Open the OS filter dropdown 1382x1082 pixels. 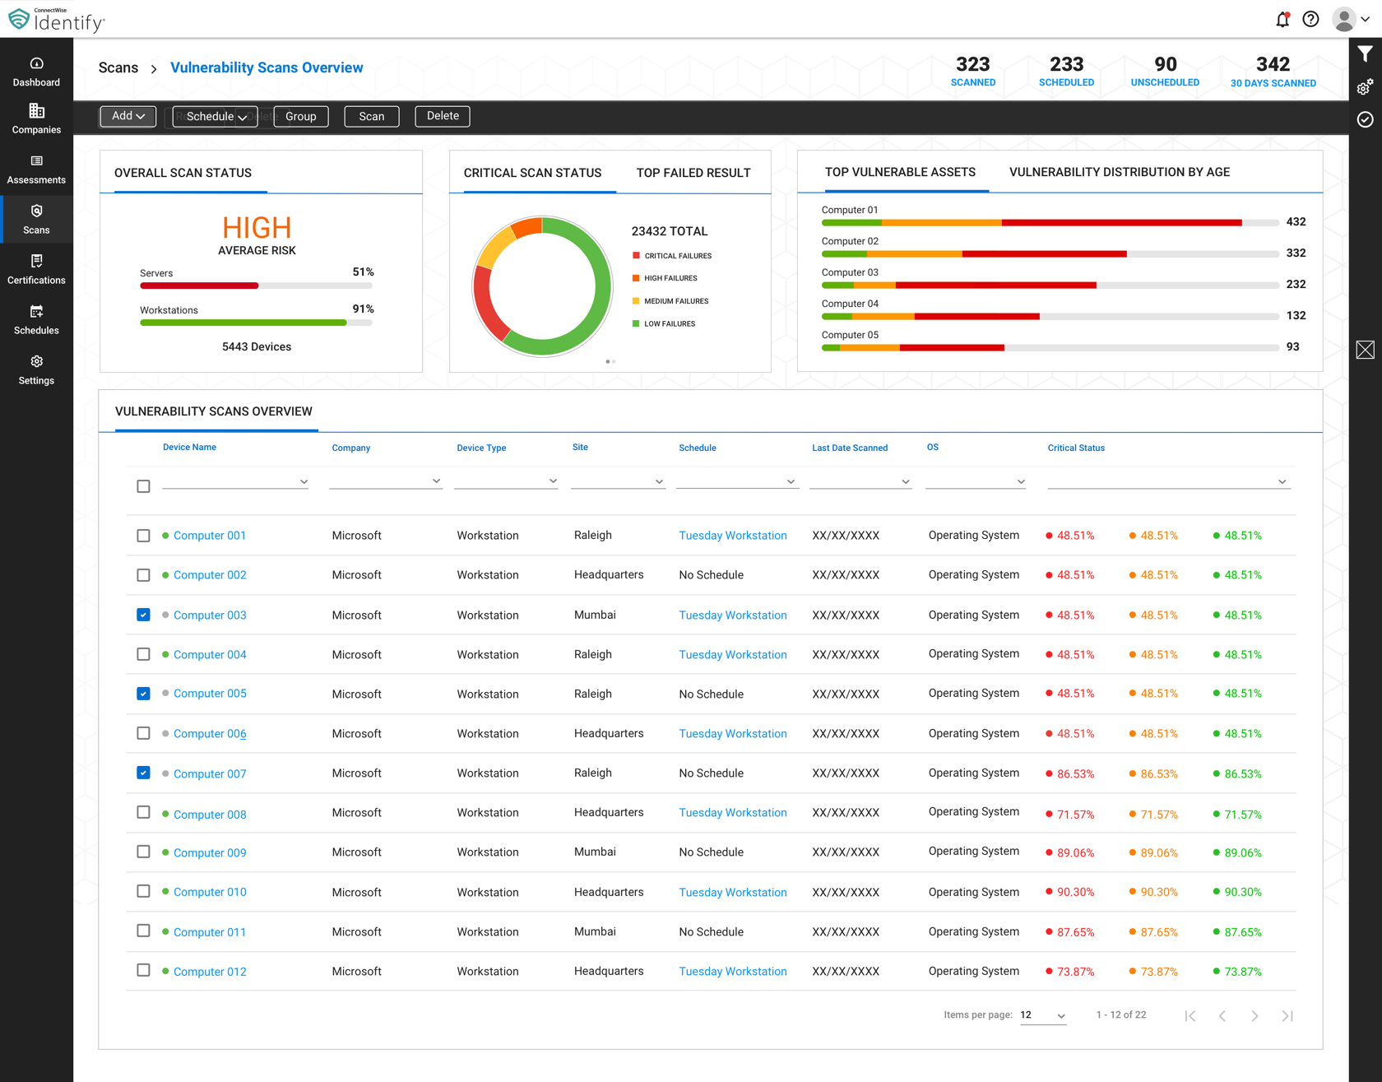976,481
